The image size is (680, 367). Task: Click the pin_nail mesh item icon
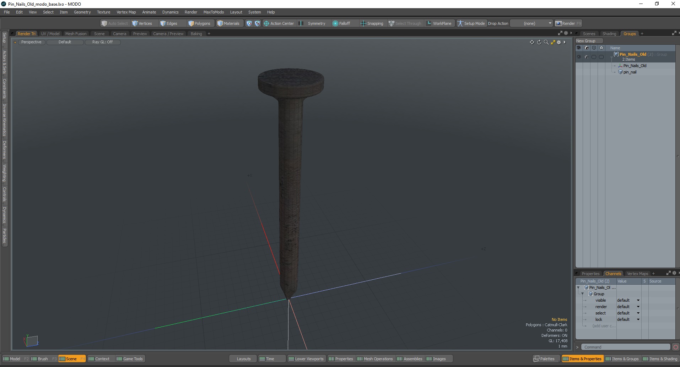tap(620, 72)
